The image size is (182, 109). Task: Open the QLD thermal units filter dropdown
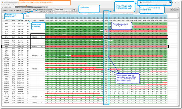click(45, 10)
